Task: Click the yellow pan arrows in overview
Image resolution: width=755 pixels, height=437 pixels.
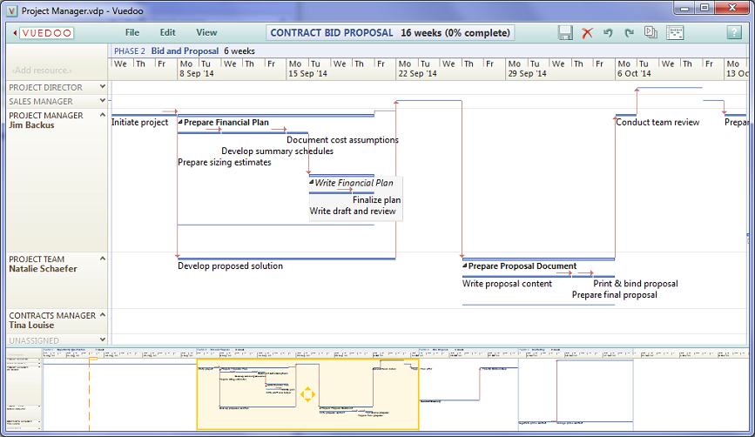Action: coord(307,394)
